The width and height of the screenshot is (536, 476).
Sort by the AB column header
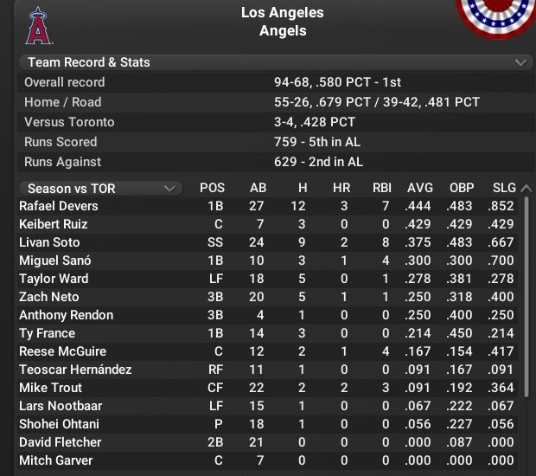pyautogui.click(x=258, y=188)
